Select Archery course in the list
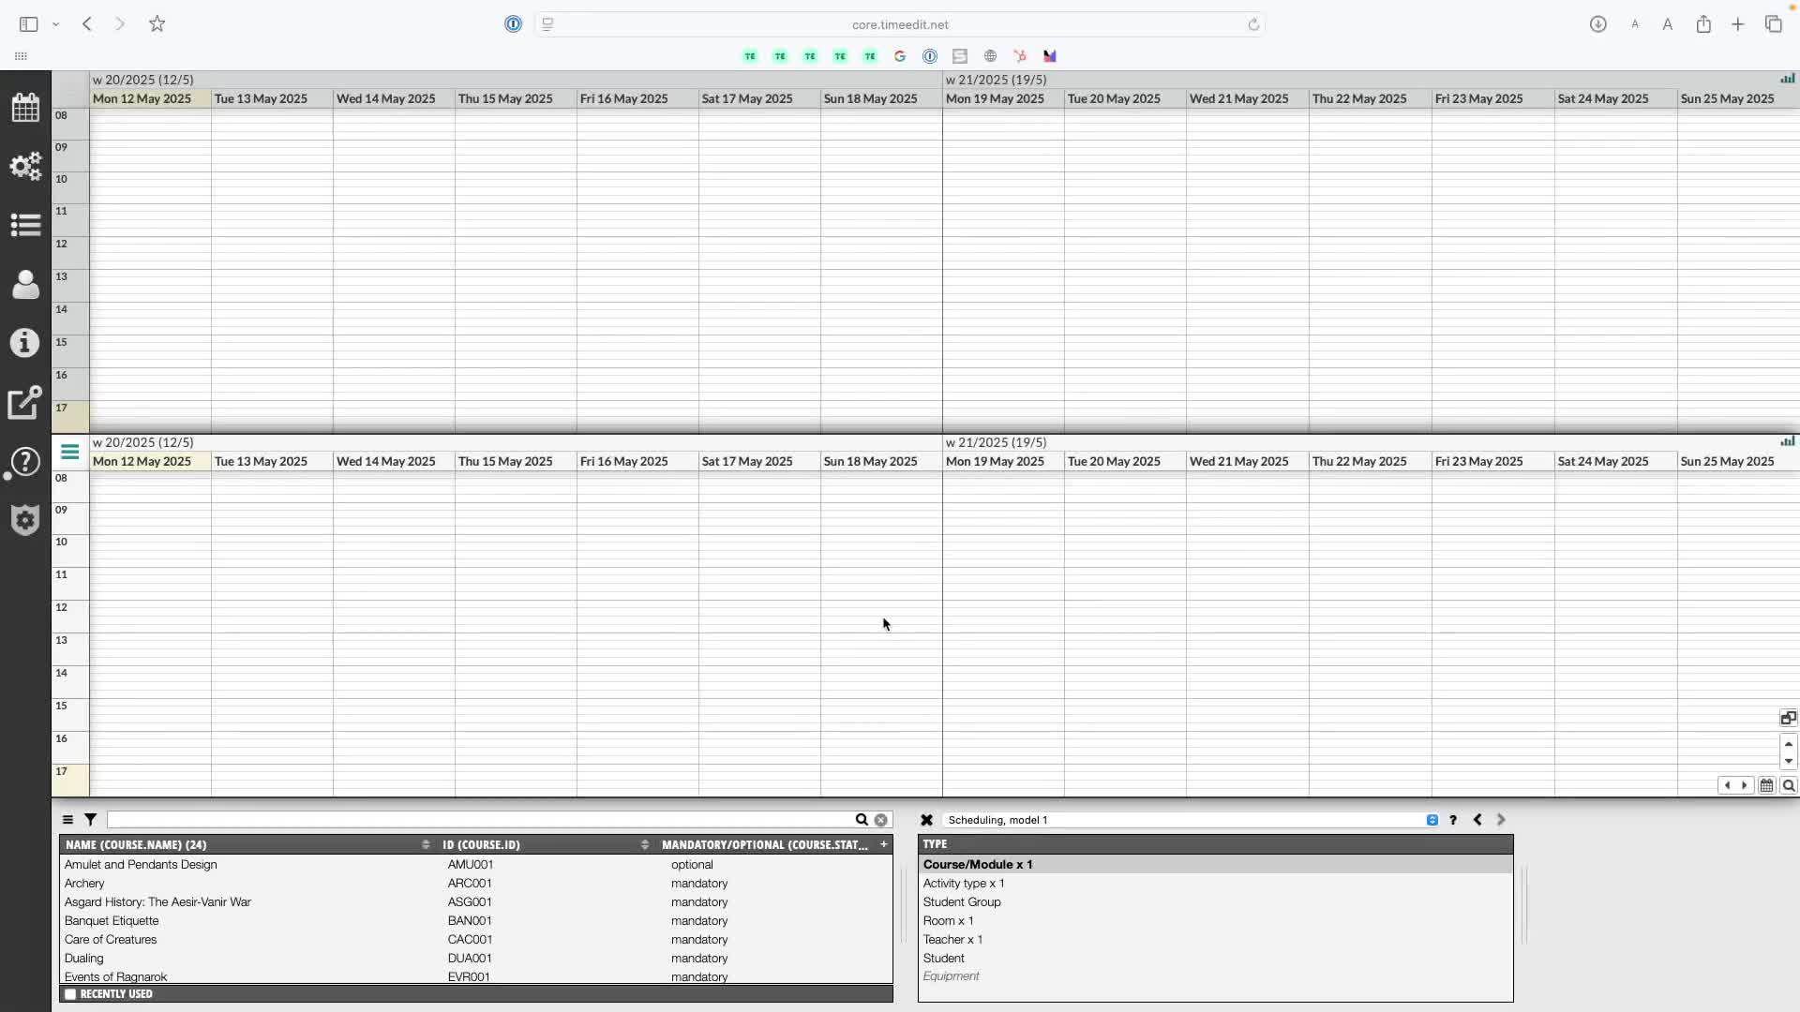The image size is (1800, 1012). tap(84, 884)
